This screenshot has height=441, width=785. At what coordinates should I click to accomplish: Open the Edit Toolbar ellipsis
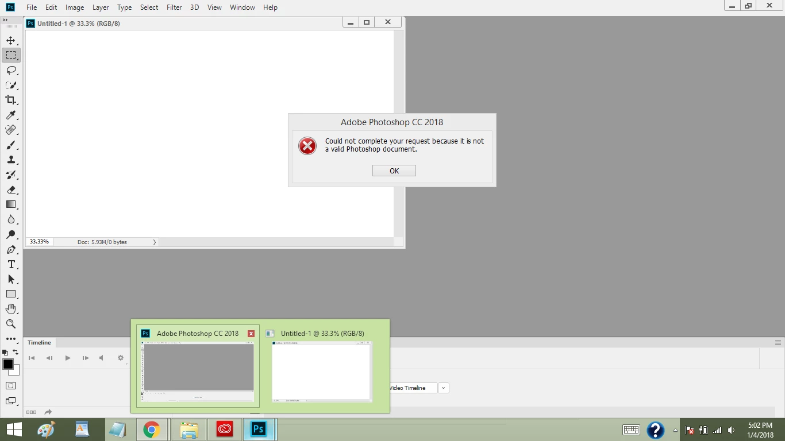pyautogui.click(x=11, y=339)
